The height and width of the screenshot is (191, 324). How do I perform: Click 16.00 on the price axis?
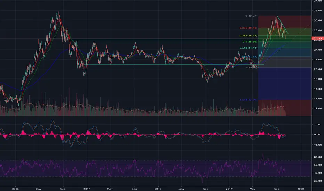click(x=318, y=89)
